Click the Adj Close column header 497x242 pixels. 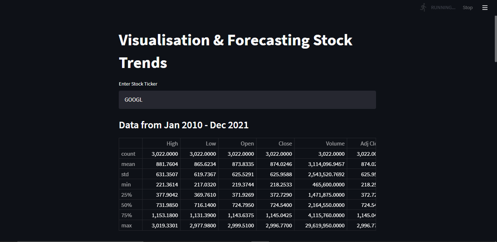click(x=367, y=143)
